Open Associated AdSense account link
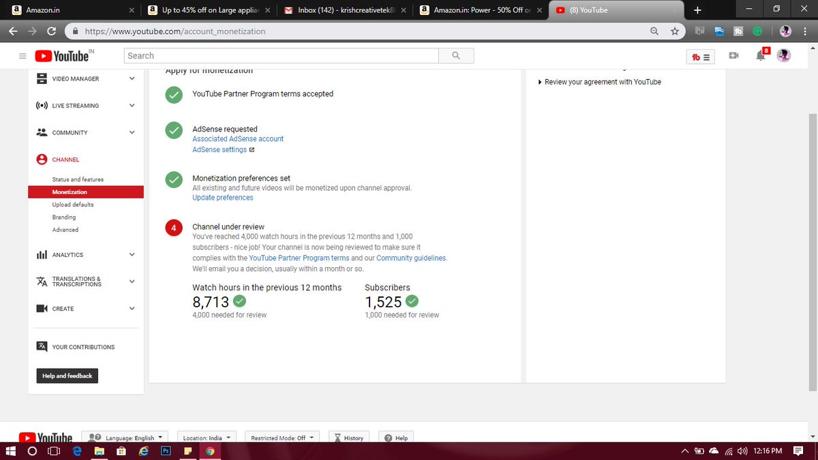Viewport: 818px width, 460px height. point(238,139)
